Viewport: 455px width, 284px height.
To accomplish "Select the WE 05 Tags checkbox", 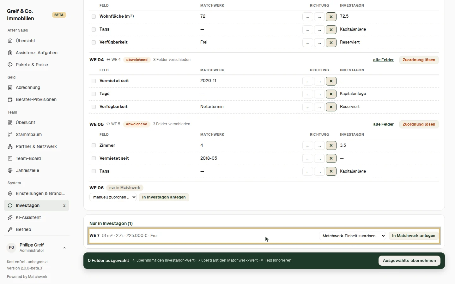I will point(94,171).
